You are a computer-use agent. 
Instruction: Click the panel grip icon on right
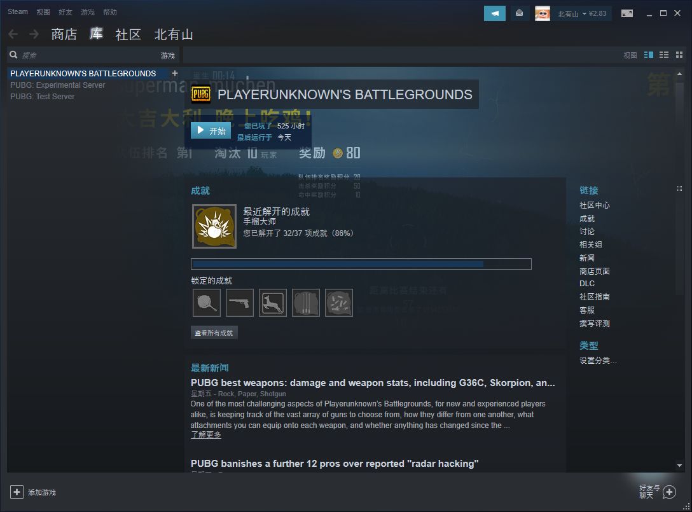click(x=680, y=188)
